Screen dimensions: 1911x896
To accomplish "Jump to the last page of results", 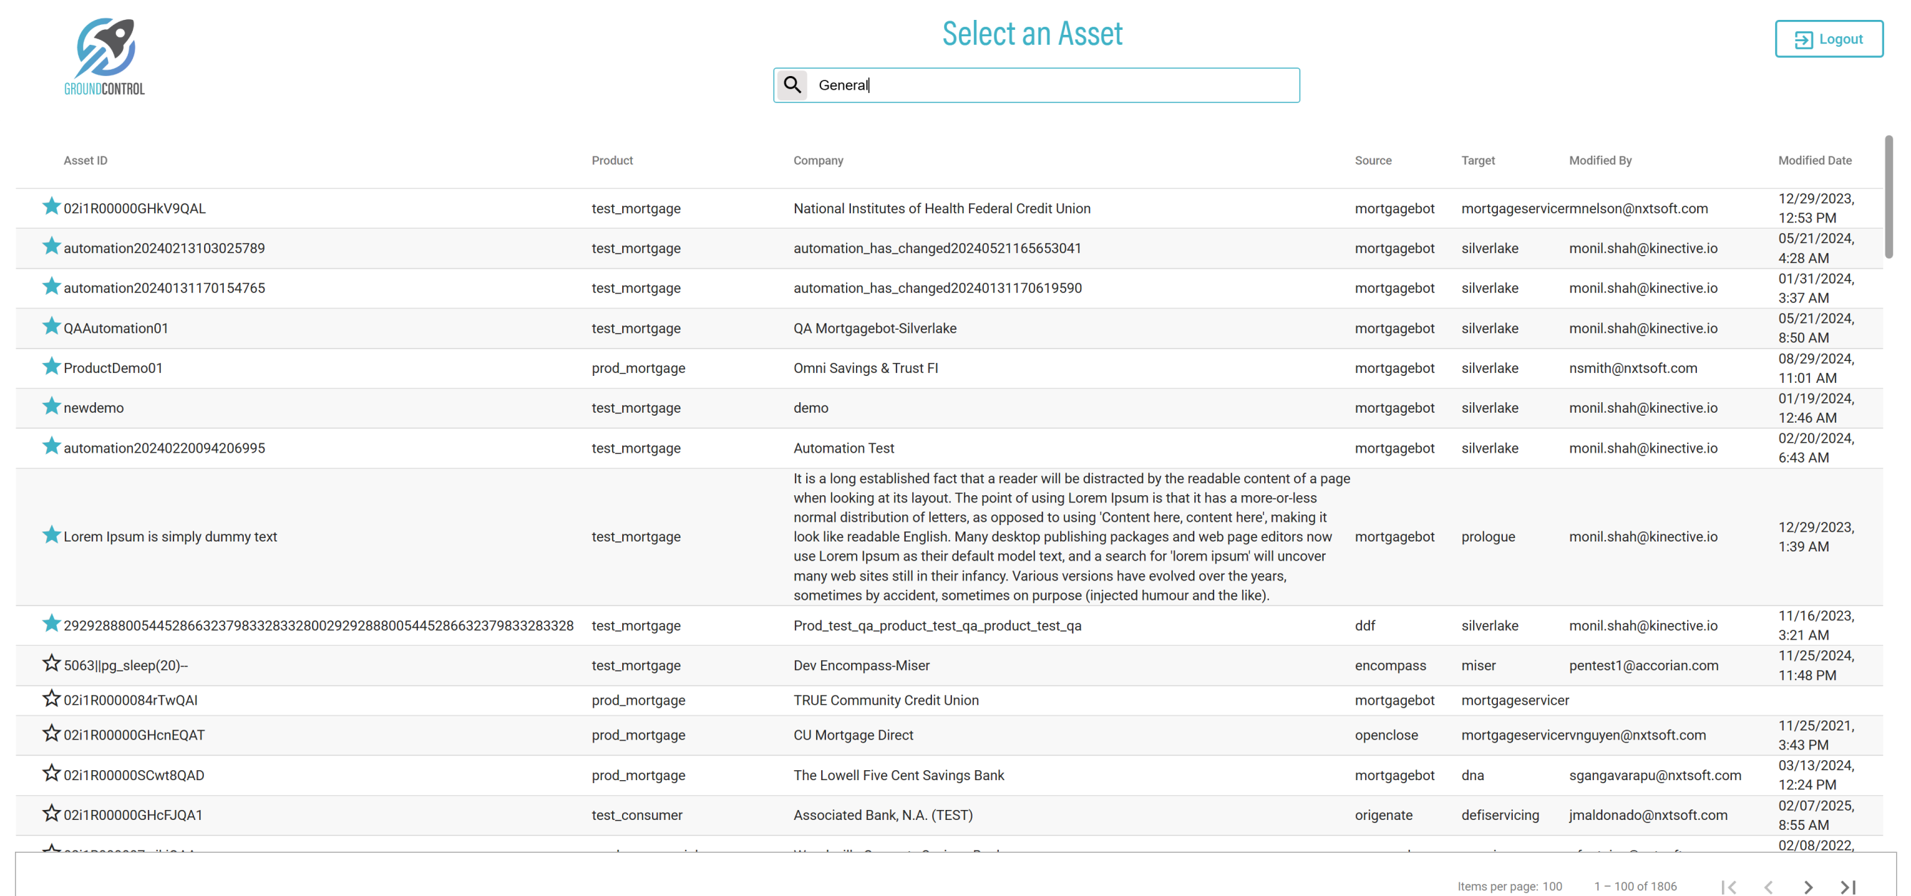I will point(1847,886).
